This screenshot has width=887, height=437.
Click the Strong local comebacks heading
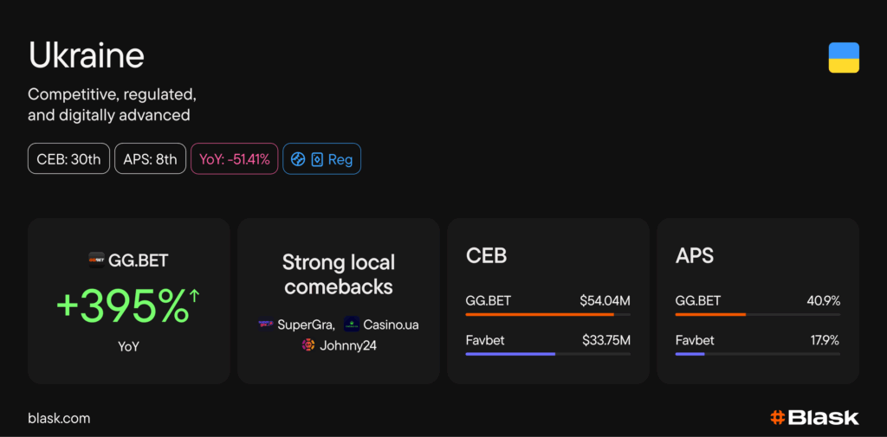click(x=339, y=274)
